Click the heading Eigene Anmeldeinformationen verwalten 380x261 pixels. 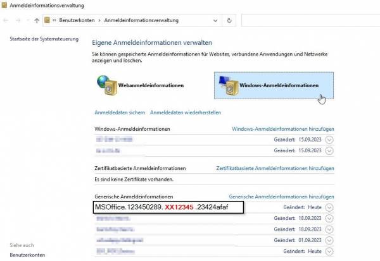coord(152,42)
